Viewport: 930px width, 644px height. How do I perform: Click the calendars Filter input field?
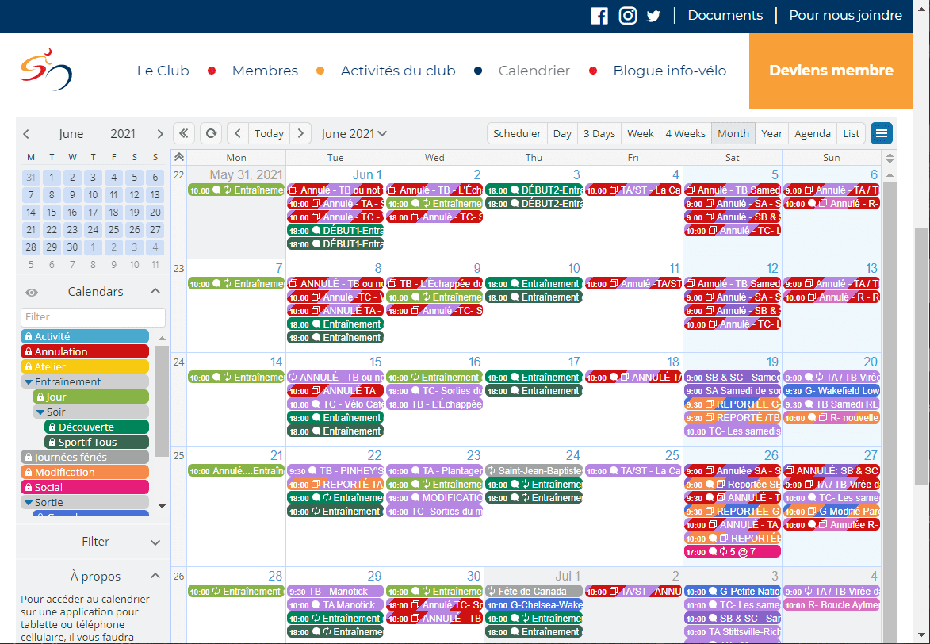(93, 317)
